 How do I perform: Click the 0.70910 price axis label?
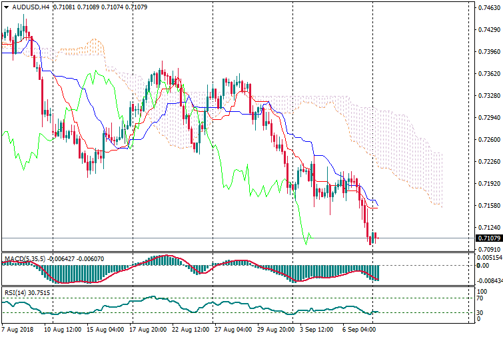tap(488, 249)
